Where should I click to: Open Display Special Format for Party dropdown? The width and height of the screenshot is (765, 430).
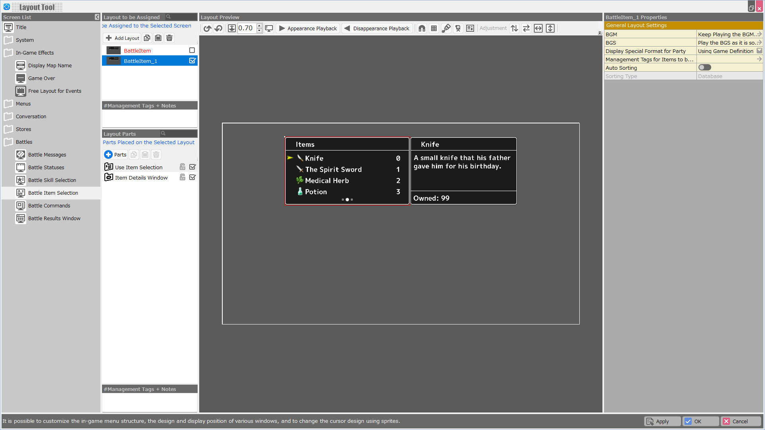tap(759, 51)
